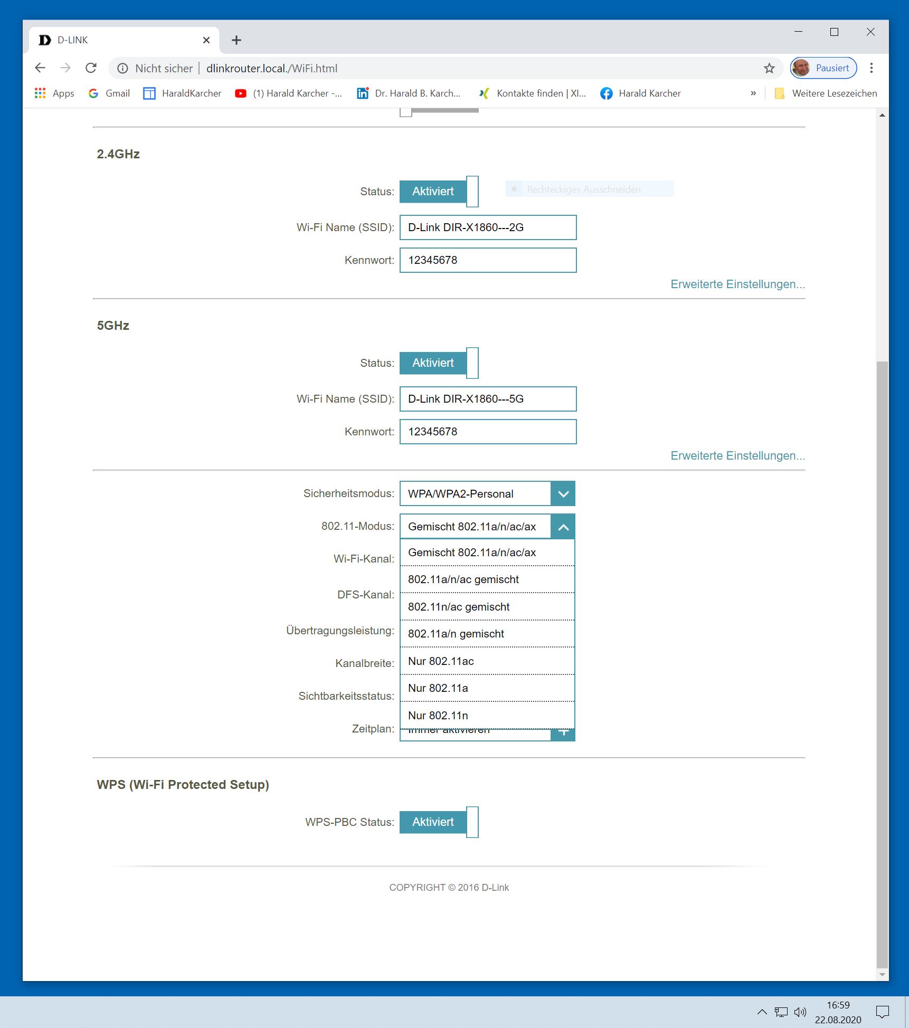This screenshot has width=909, height=1028.
Task: Open the Windows notification center
Action: 882,1012
